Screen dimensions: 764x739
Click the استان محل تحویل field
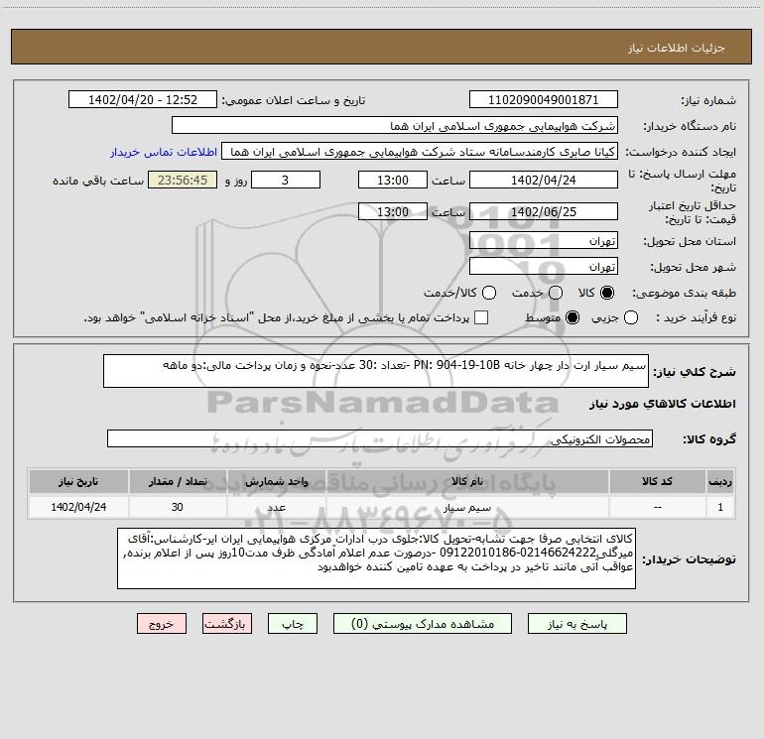coord(543,241)
